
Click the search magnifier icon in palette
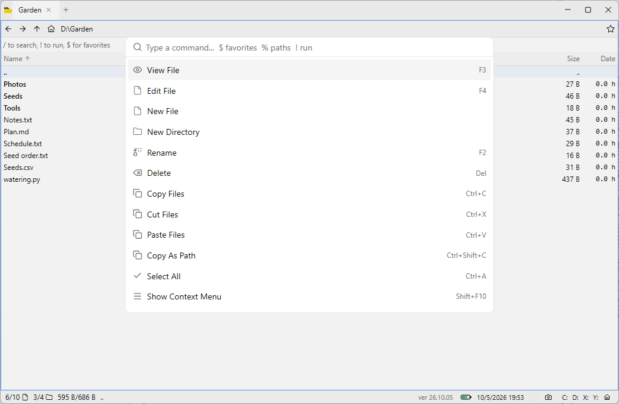coord(137,48)
